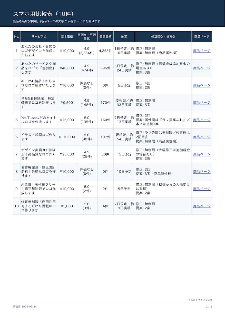
Task: Click the 4,253件 sales cell
Action: point(105,51)
